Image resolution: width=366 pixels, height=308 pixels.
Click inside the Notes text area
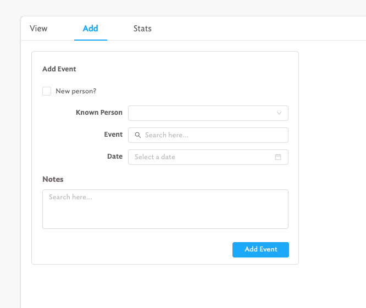165,209
